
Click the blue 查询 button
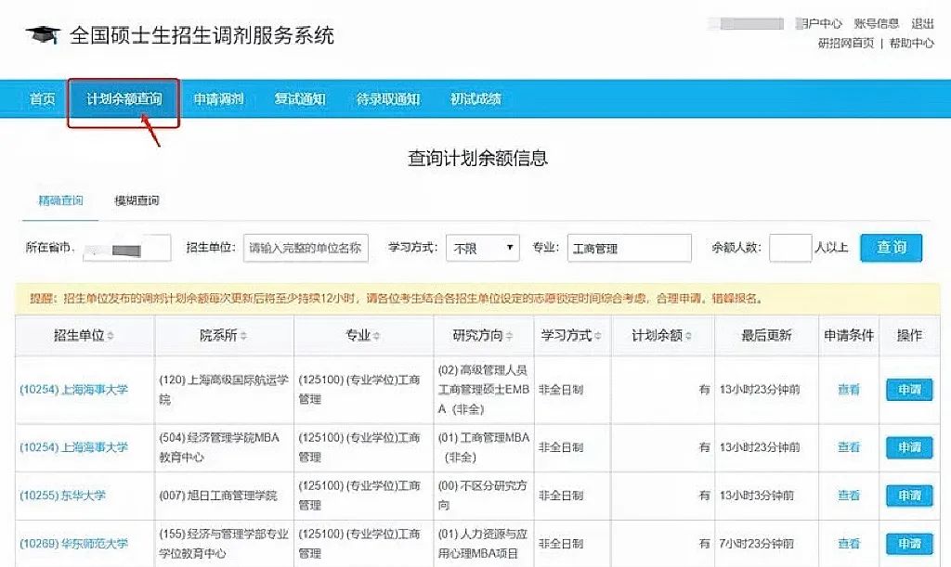[891, 248]
